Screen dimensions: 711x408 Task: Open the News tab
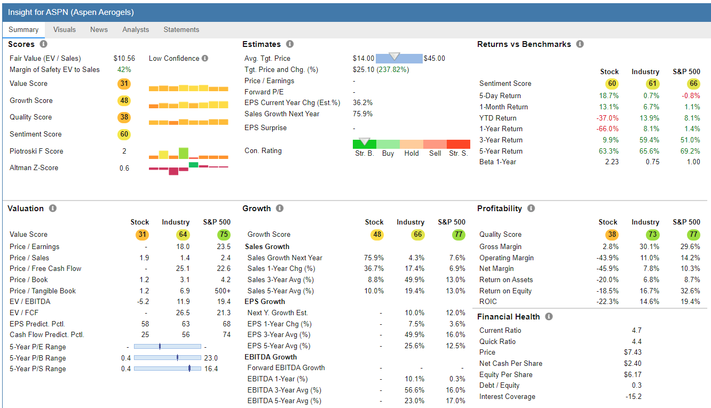tap(99, 30)
